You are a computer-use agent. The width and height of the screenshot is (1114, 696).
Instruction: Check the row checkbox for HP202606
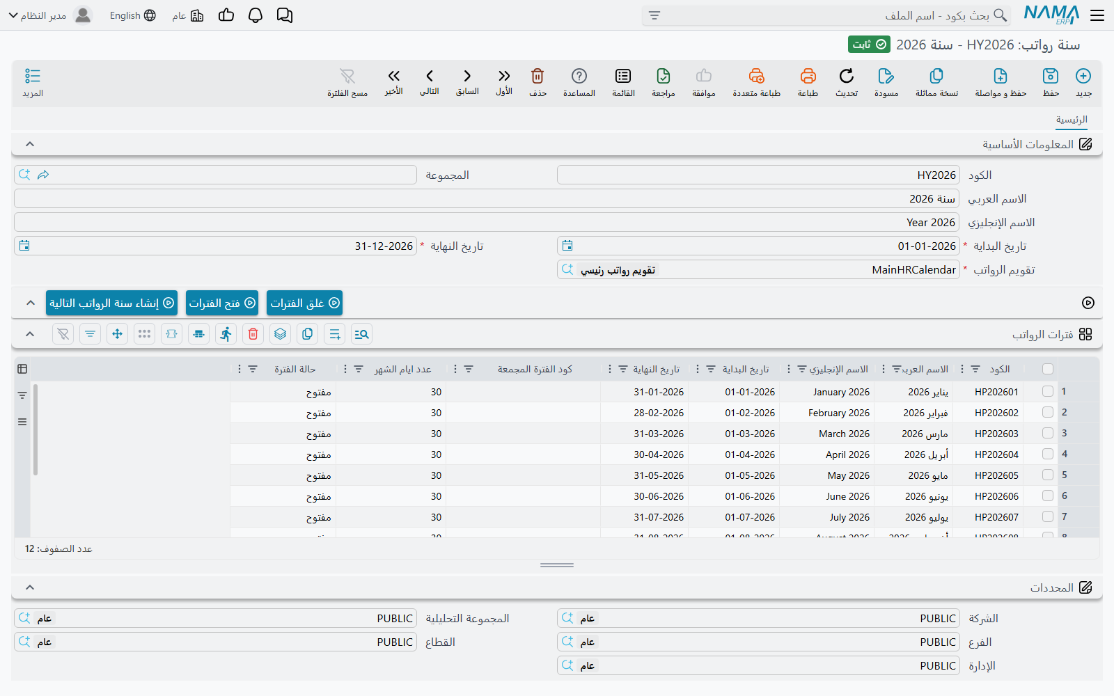(1048, 496)
